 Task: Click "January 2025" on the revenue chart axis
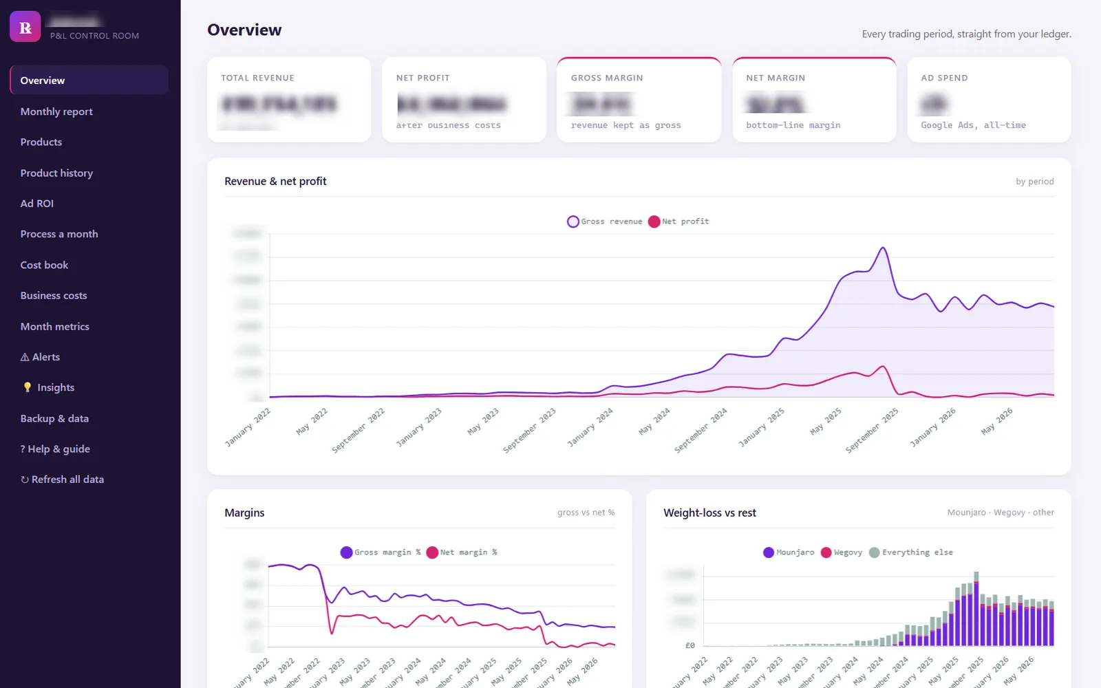pos(761,428)
